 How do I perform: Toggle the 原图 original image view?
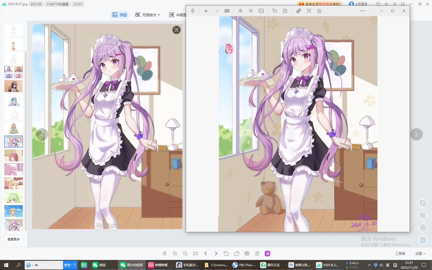(120, 15)
